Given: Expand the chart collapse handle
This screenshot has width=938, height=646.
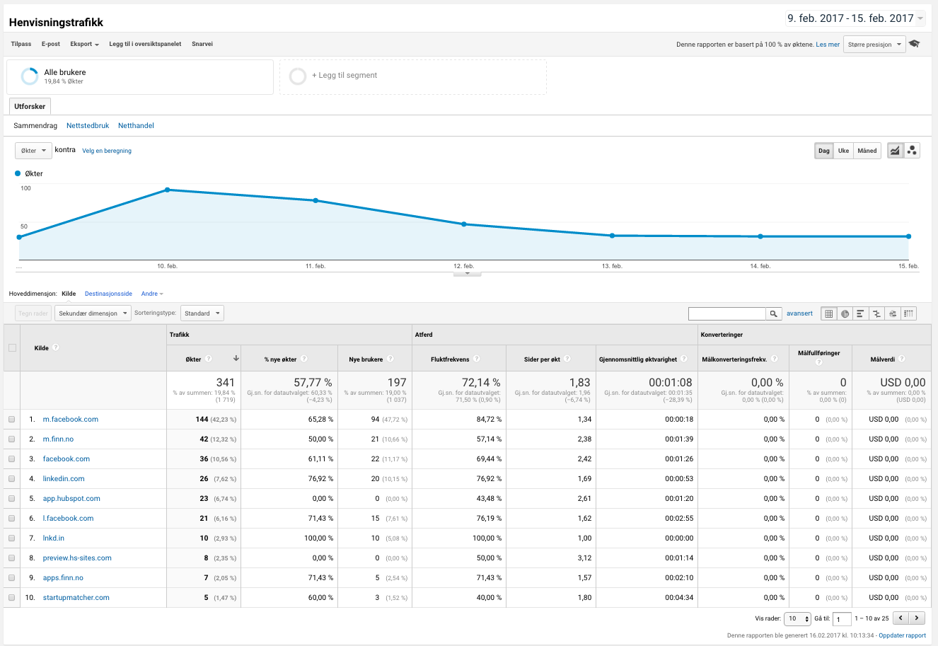Looking at the screenshot, I should (x=468, y=273).
